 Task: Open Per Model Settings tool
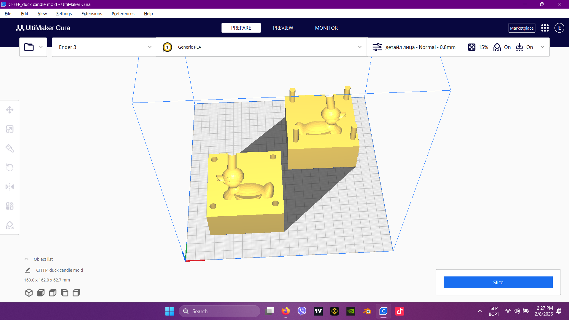(10, 206)
